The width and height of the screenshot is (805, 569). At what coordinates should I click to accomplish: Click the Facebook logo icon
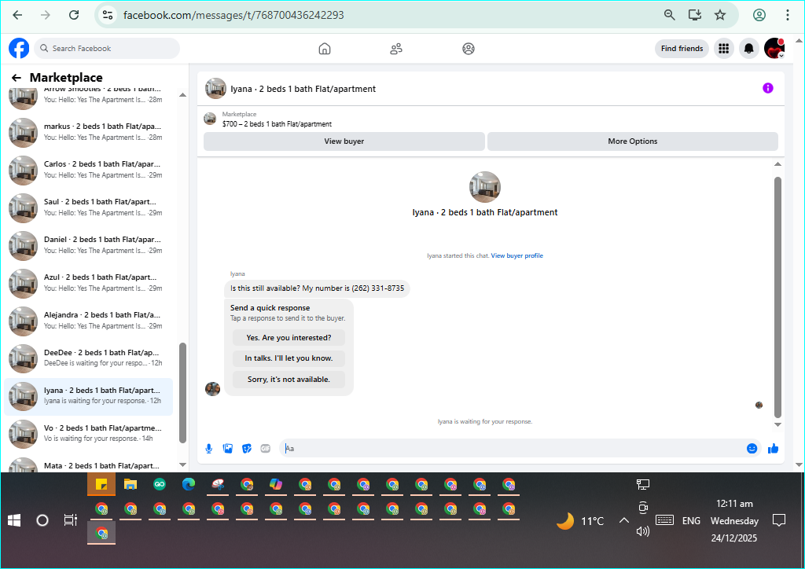coord(19,48)
